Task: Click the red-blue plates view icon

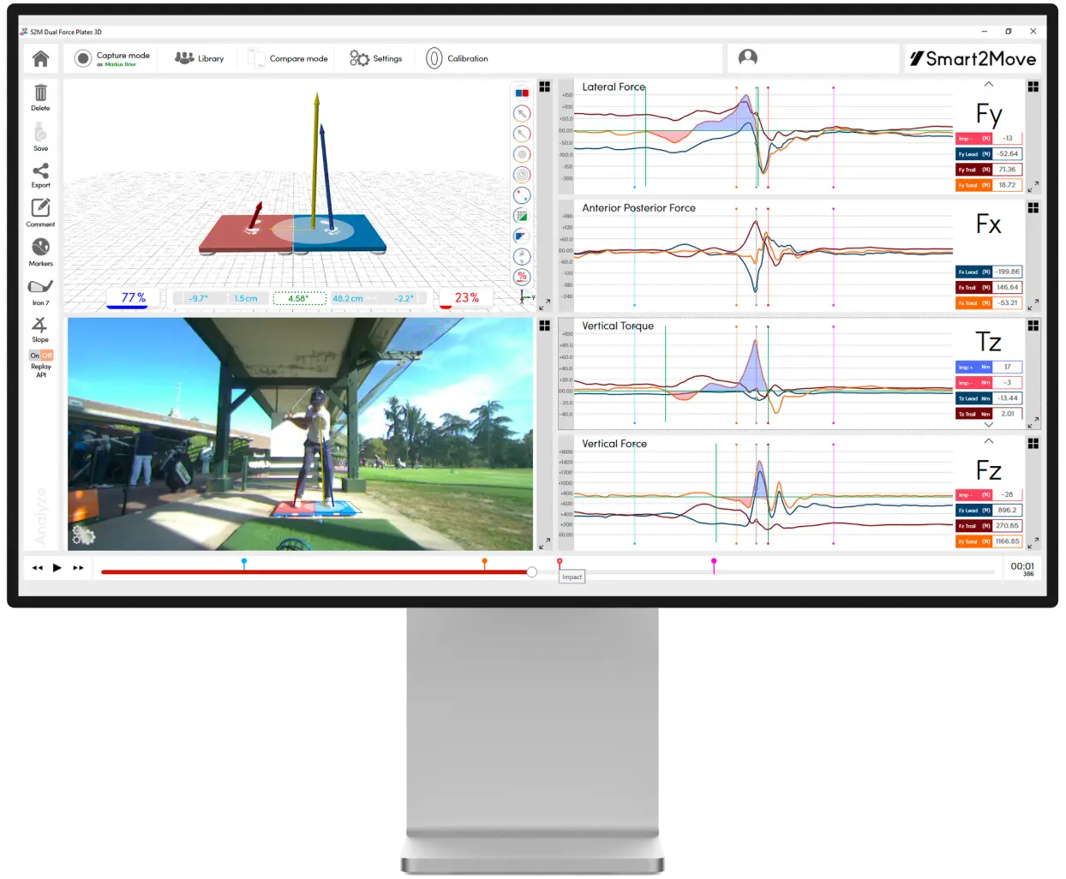Action: tap(522, 93)
